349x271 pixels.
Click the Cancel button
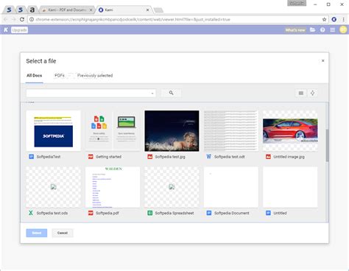click(x=63, y=233)
